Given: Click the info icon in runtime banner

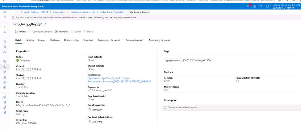Looking at the screenshot, I should coord(13,17).
